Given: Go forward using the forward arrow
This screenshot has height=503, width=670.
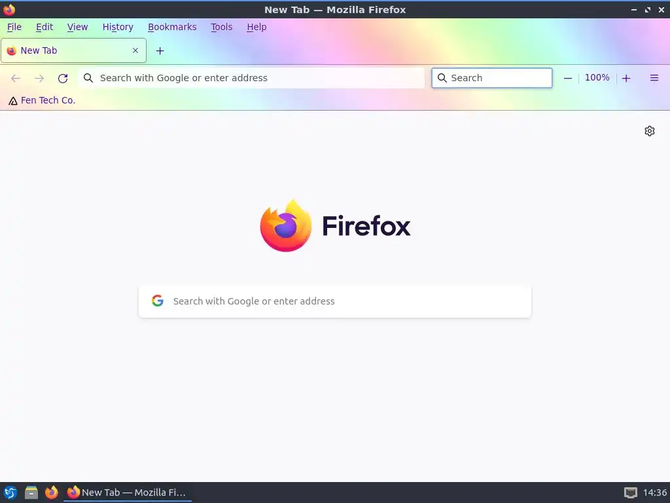Looking at the screenshot, I should pos(39,78).
